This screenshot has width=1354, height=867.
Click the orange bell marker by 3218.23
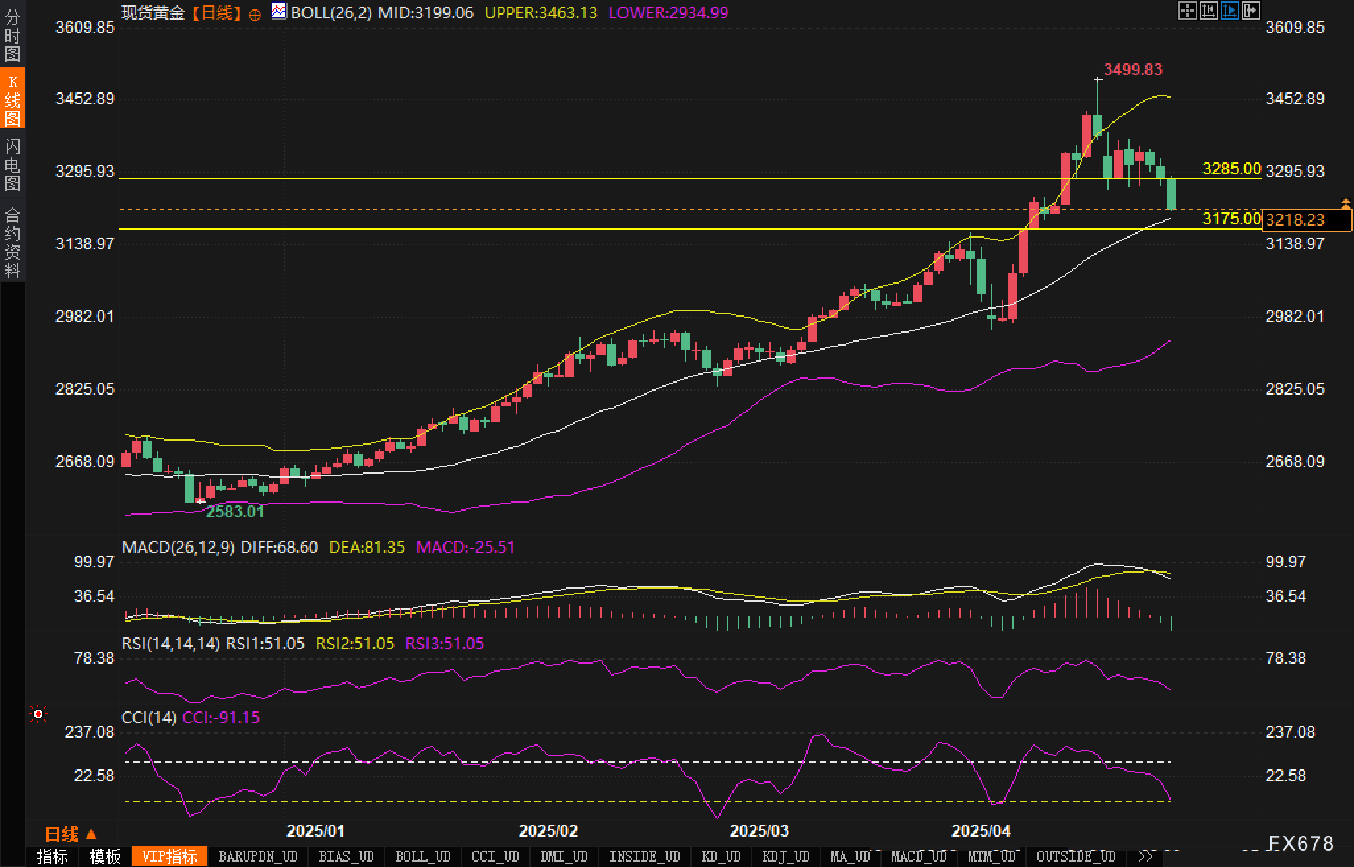tap(1345, 203)
